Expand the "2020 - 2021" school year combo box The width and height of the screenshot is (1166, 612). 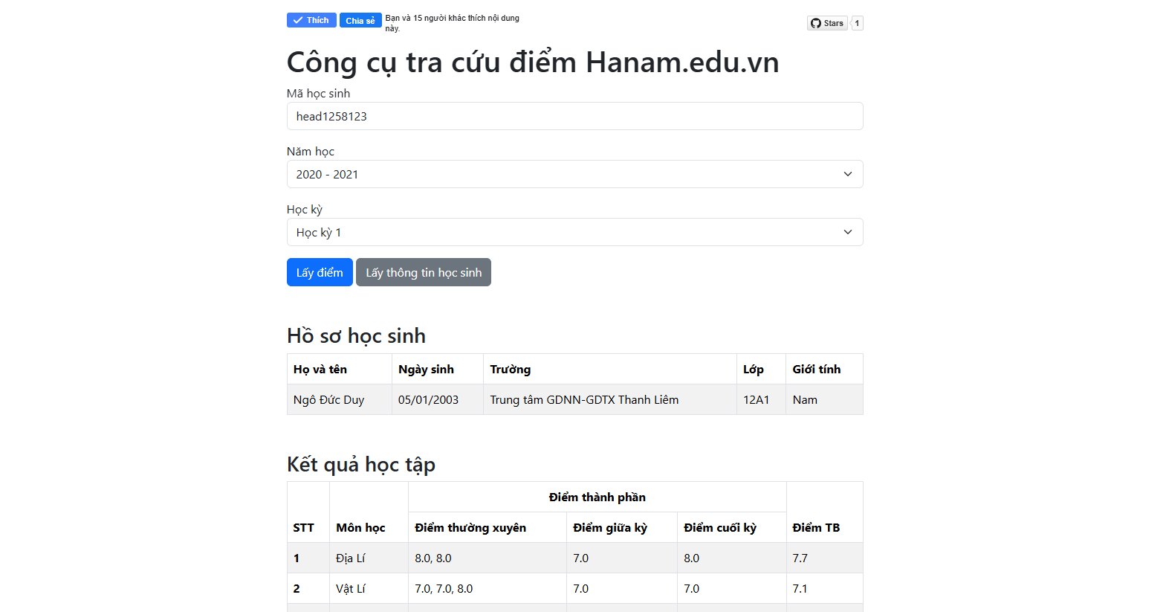click(574, 174)
